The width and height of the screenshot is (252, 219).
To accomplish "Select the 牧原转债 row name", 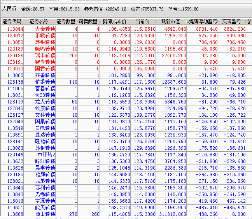I will click(x=45, y=109).
